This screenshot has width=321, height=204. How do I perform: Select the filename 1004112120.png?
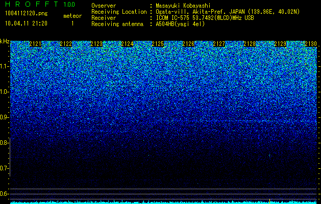coord(27,13)
